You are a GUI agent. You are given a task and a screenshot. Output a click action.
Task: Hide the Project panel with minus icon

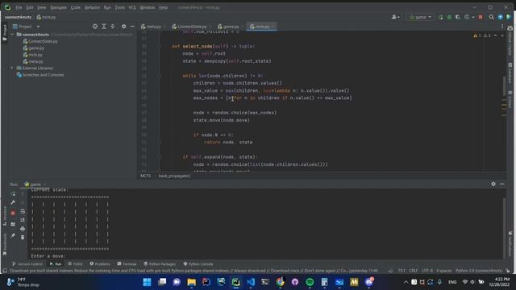[132, 27]
